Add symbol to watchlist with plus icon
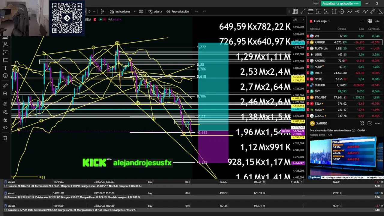 [x=362, y=21]
